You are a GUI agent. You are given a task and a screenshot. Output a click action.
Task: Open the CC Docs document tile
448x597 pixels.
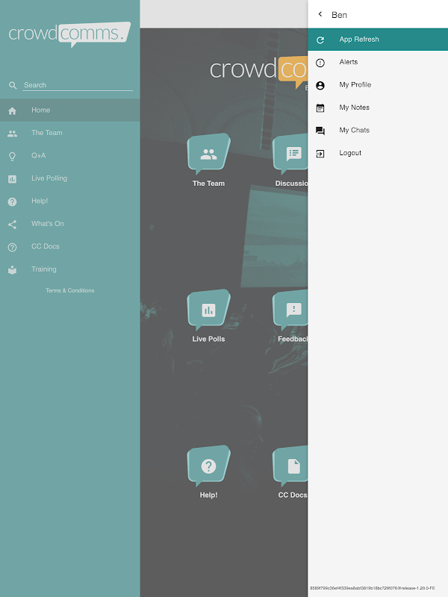pyautogui.click(x=290, y=466)
